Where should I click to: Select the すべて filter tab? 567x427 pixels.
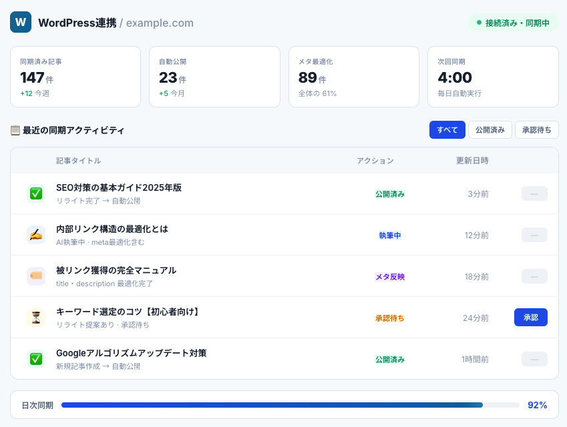[447, 129]
